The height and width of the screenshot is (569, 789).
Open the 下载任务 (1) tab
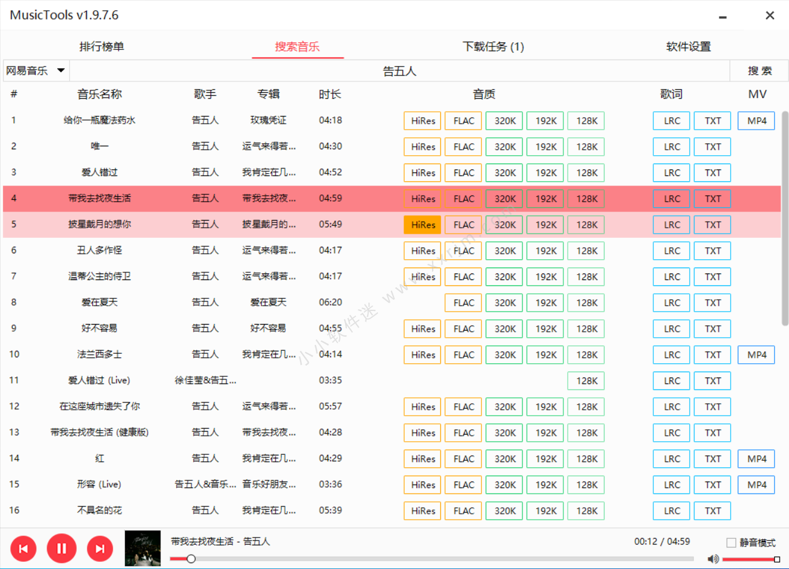click(x=493, y=46)
